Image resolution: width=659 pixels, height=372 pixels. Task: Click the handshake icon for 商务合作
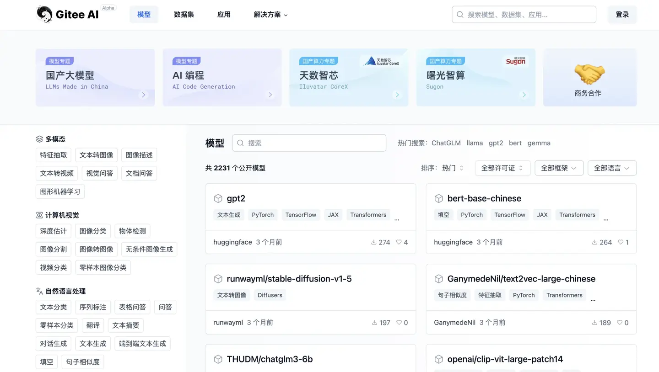[x=589, y=74]
